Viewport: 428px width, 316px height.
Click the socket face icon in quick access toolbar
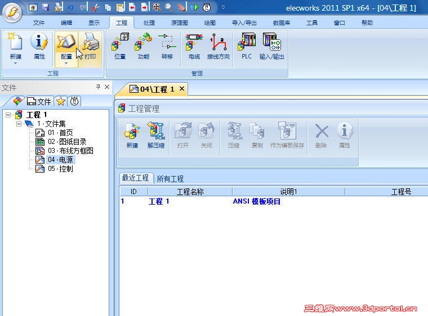(207, 7)
